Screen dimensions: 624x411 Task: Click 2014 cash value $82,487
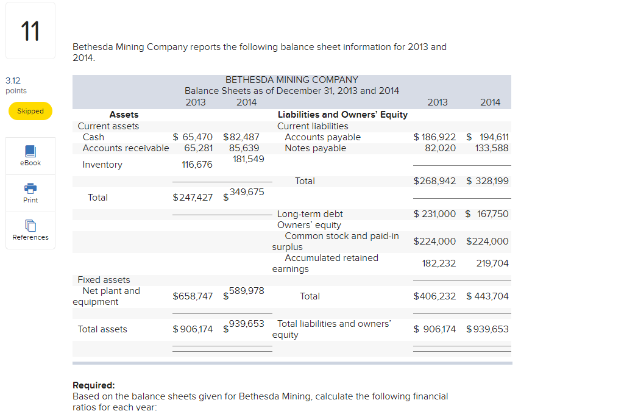(241, 137)
